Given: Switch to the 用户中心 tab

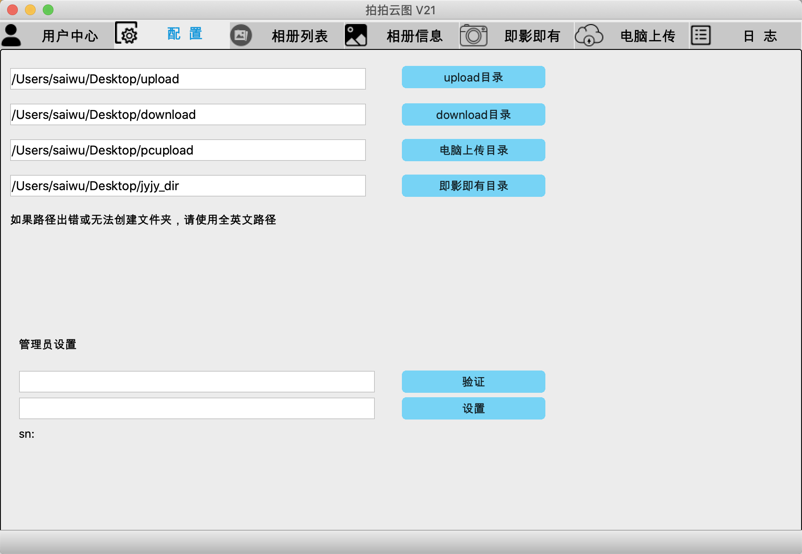Looking at the screenshot, I should coord(70,36).
